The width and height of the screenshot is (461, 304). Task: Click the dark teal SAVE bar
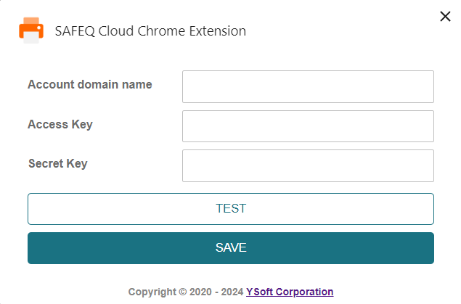click(231, 248)
